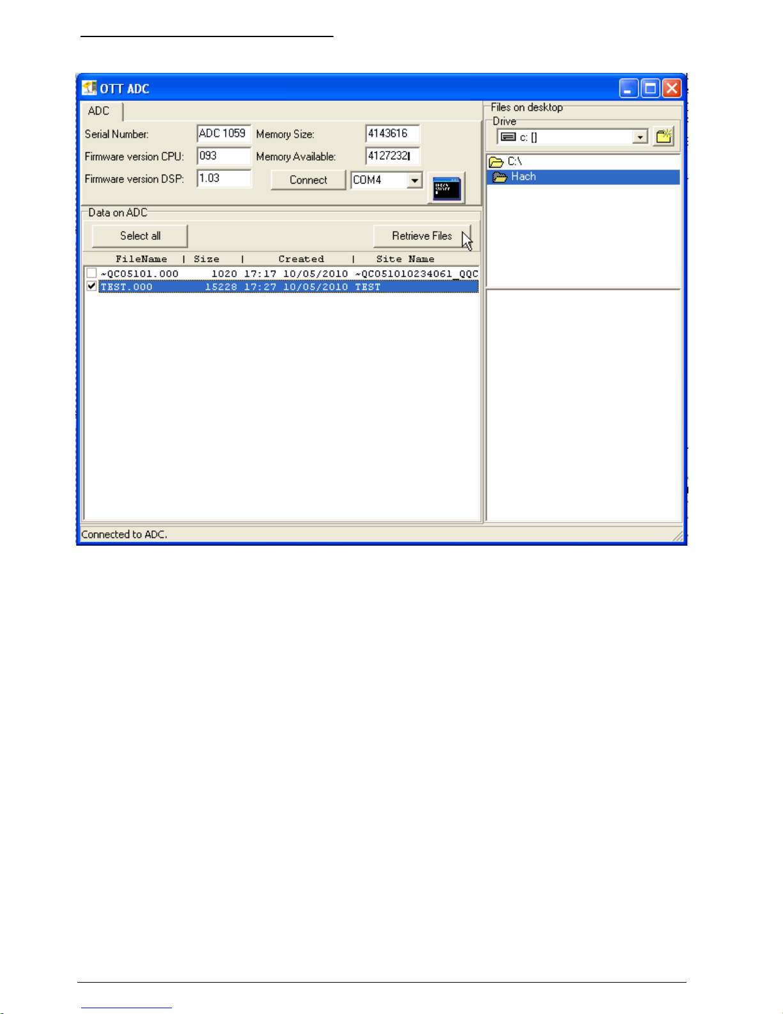
Task: Click the Hach folder icon
Action: tap(500, 177)
